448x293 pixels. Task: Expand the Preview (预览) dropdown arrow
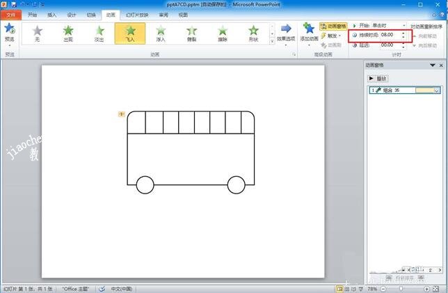(10, 45)
